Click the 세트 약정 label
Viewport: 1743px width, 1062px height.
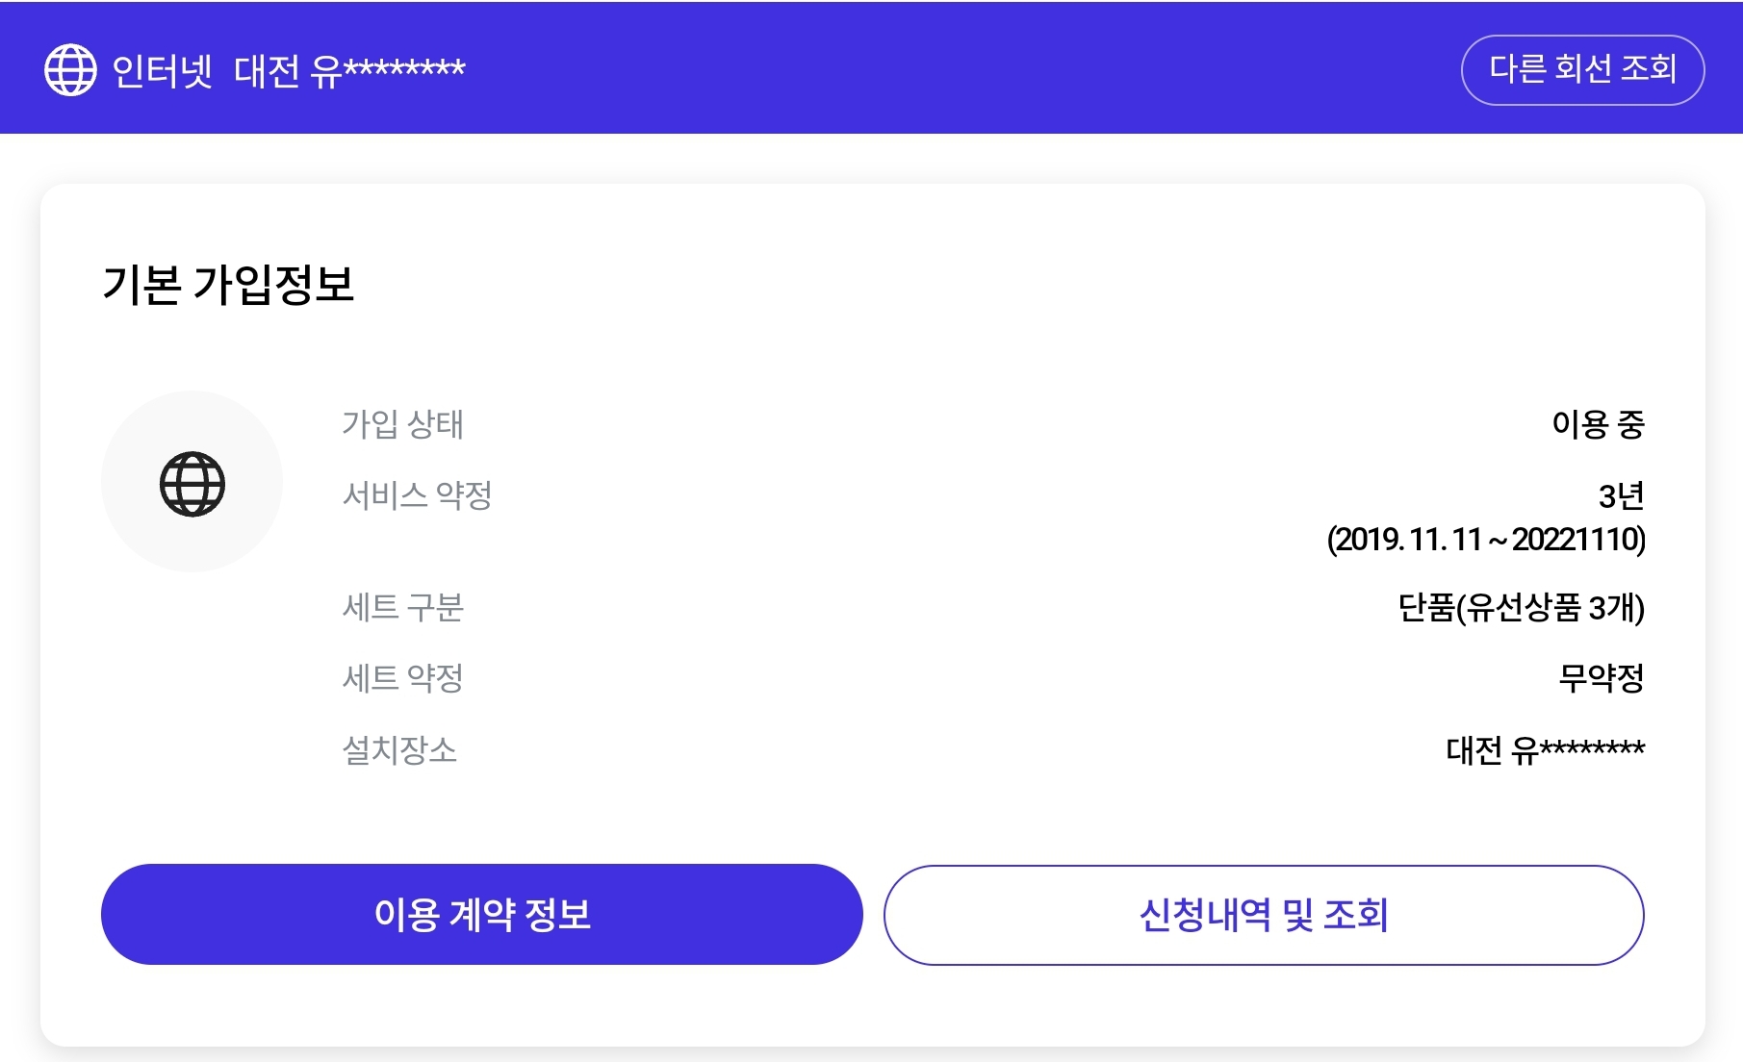click(402, 677)
